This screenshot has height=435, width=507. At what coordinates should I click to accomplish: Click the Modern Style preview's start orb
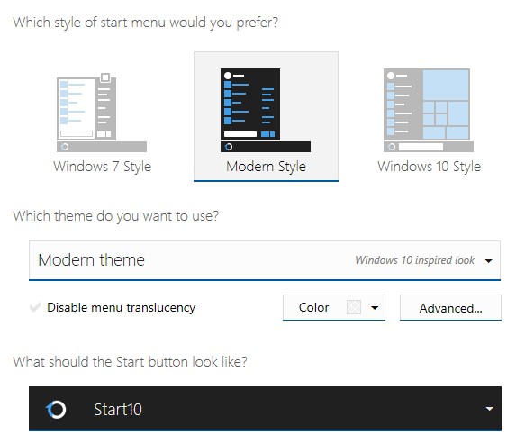[229, 147]
